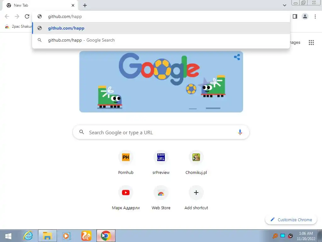322x242 pixels.
Task: Reload the page with refresh icon
Action: pos(27,16)
